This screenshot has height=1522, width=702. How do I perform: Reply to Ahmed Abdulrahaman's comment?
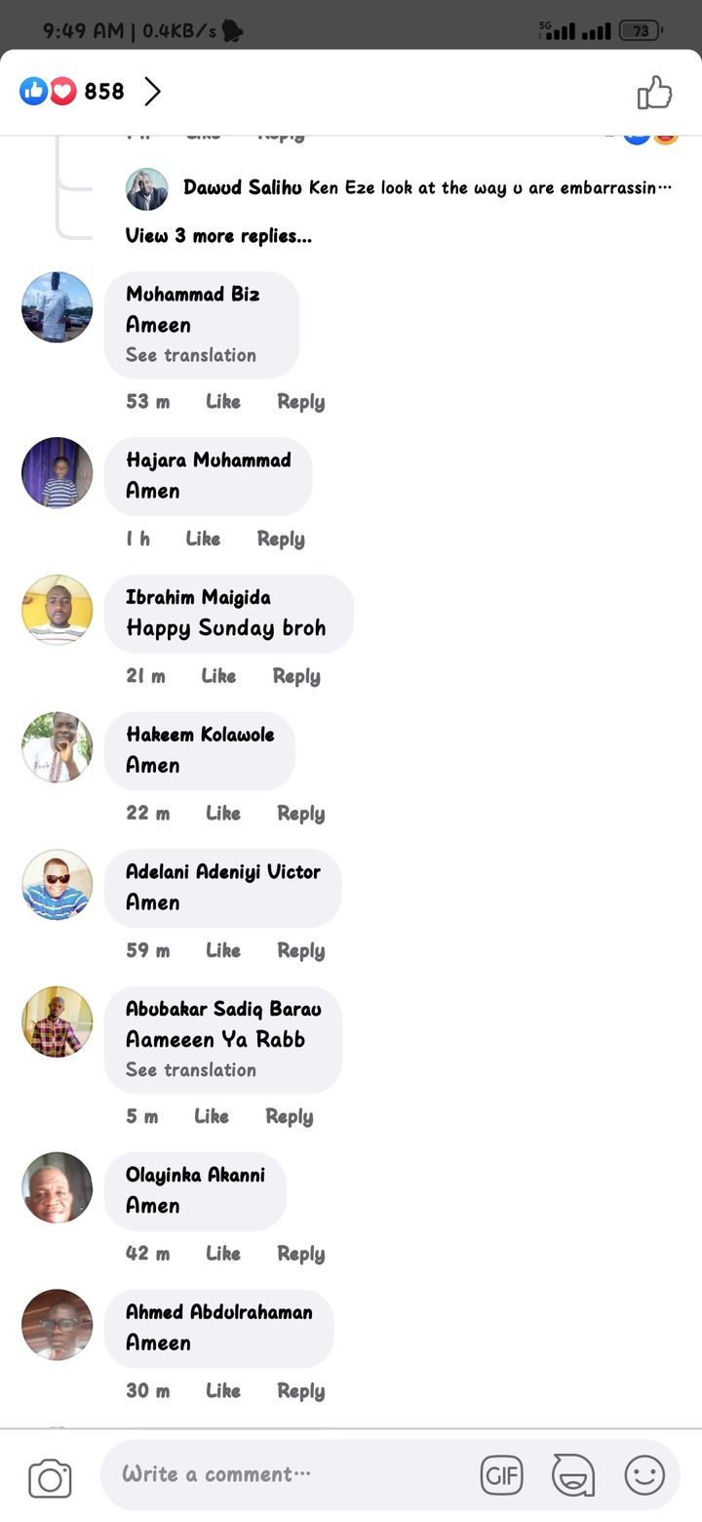point(300,1391)
